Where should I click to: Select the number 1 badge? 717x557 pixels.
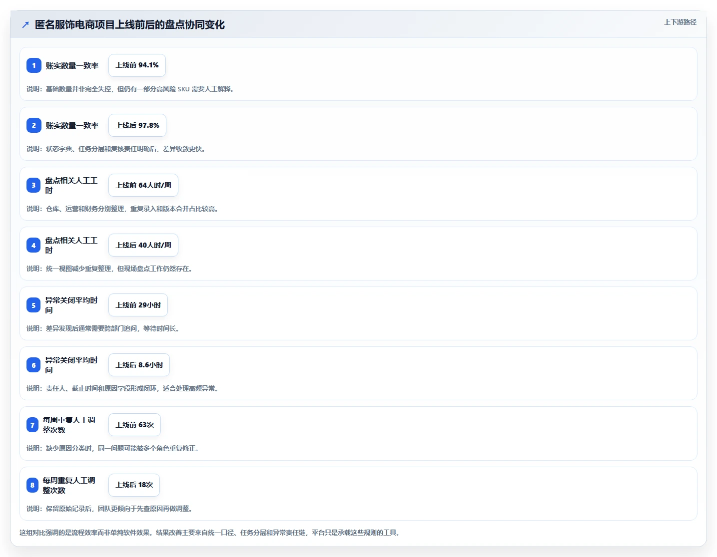click(34, 65)
